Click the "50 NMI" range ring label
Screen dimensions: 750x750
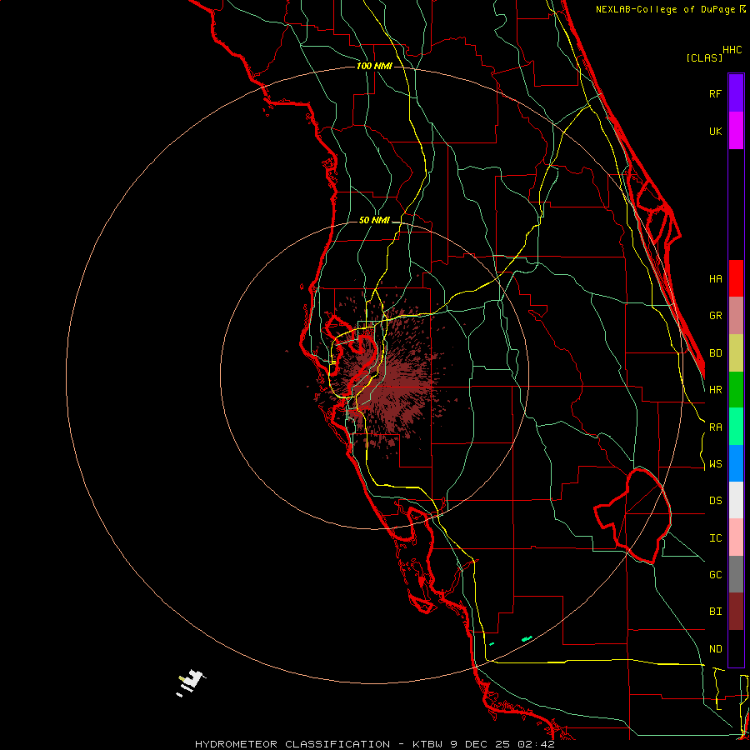374,220
